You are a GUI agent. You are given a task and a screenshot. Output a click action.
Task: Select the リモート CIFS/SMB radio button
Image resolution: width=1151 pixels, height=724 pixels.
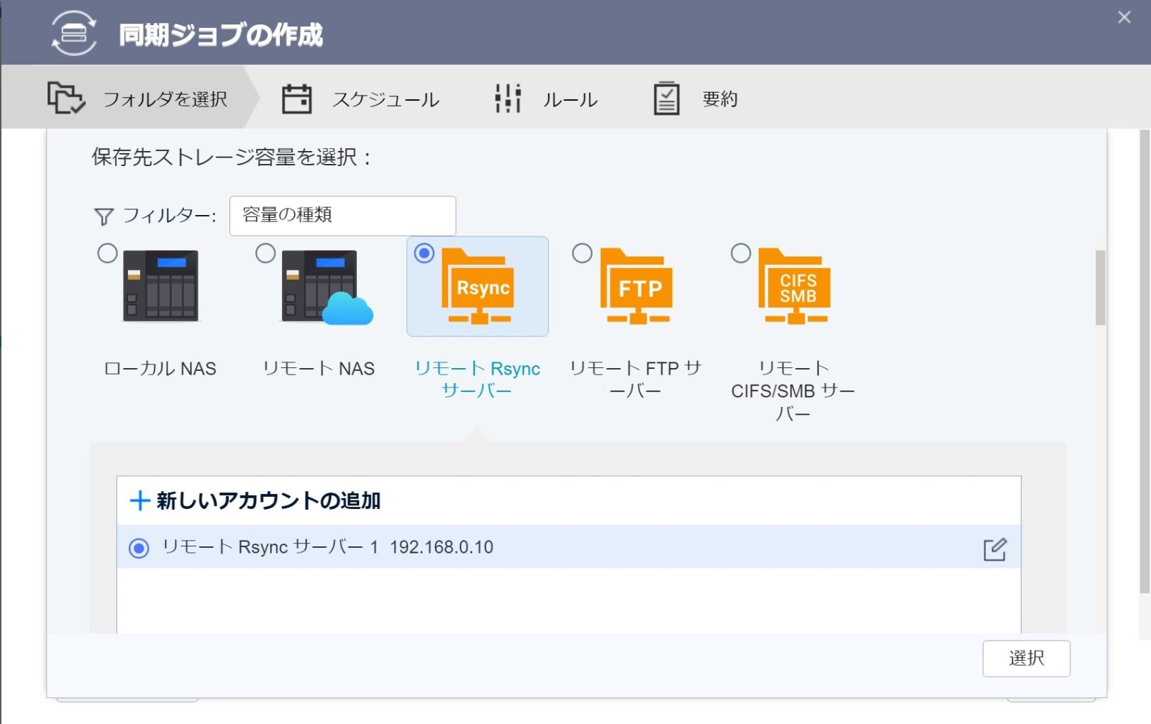tap(740, 253)
